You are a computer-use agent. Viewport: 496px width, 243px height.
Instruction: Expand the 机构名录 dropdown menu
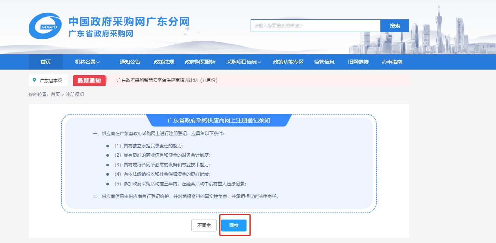point(88,62)
